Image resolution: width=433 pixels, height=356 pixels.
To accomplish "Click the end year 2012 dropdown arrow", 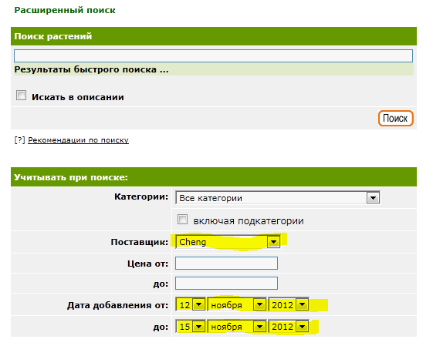I will click(x=302, y=327).
